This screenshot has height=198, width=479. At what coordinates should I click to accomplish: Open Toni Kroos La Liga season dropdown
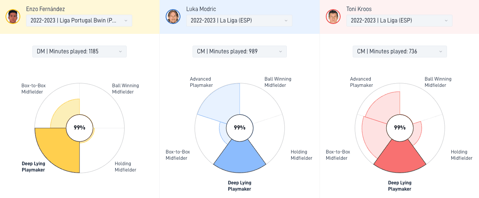399,21
